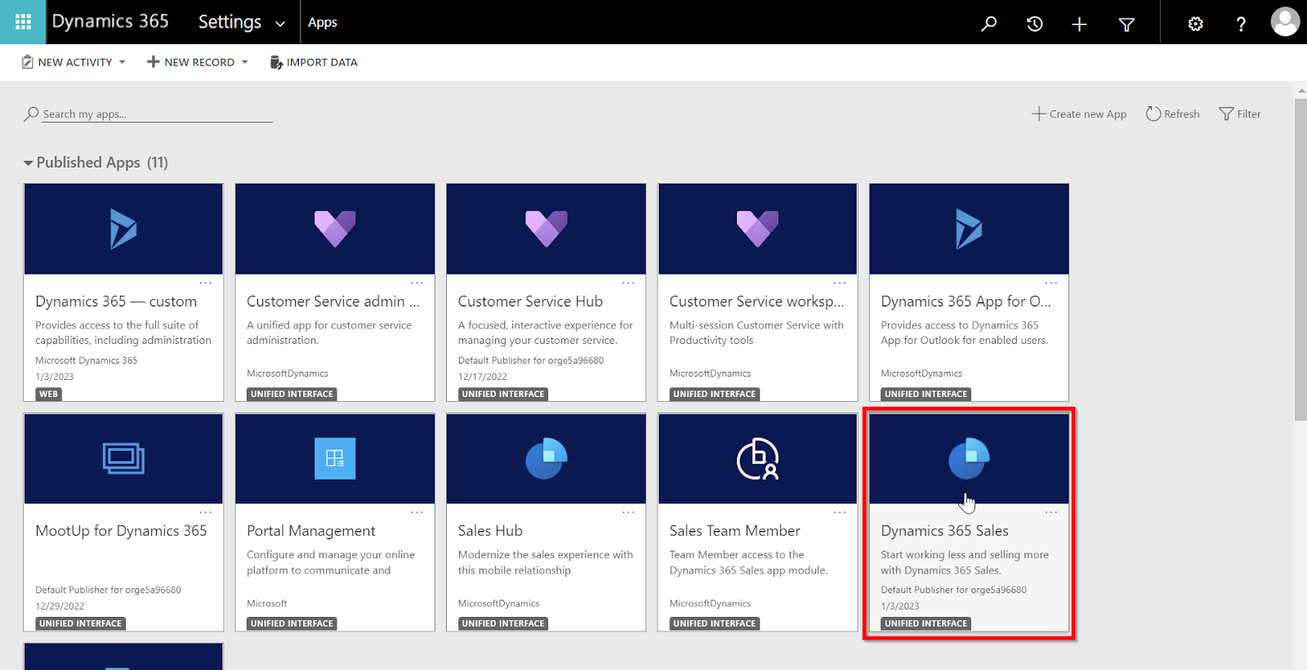Open the Portal Management title
The height and width of the screenshot is (670, 1307).
pos(311,531)
